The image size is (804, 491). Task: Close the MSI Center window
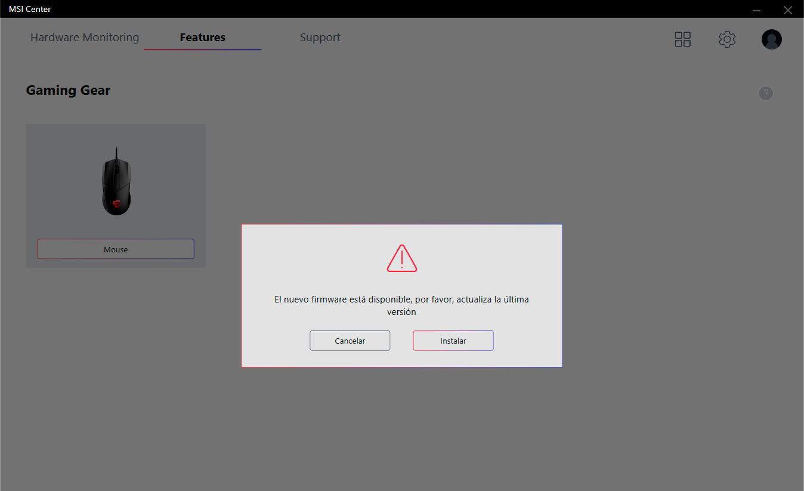coord(787,10)
